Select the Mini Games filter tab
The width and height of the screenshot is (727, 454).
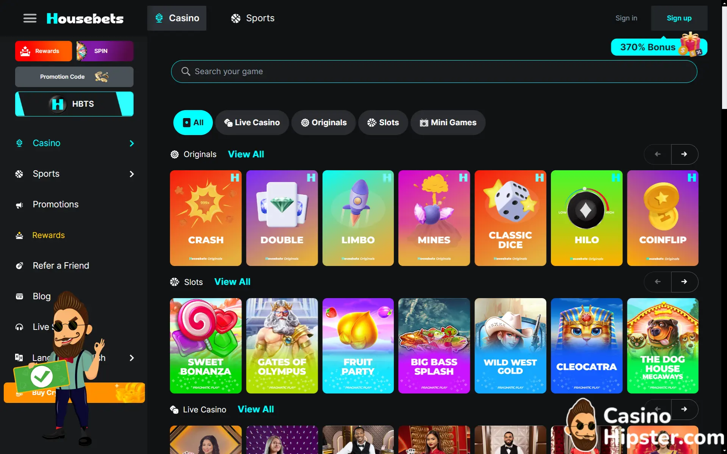coord(448,123)
